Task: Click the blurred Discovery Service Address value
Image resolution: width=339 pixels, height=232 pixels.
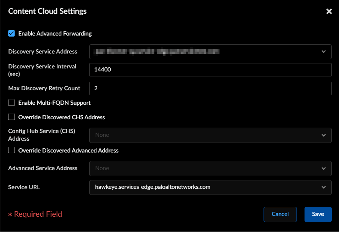Action: [x=157, y=52]
